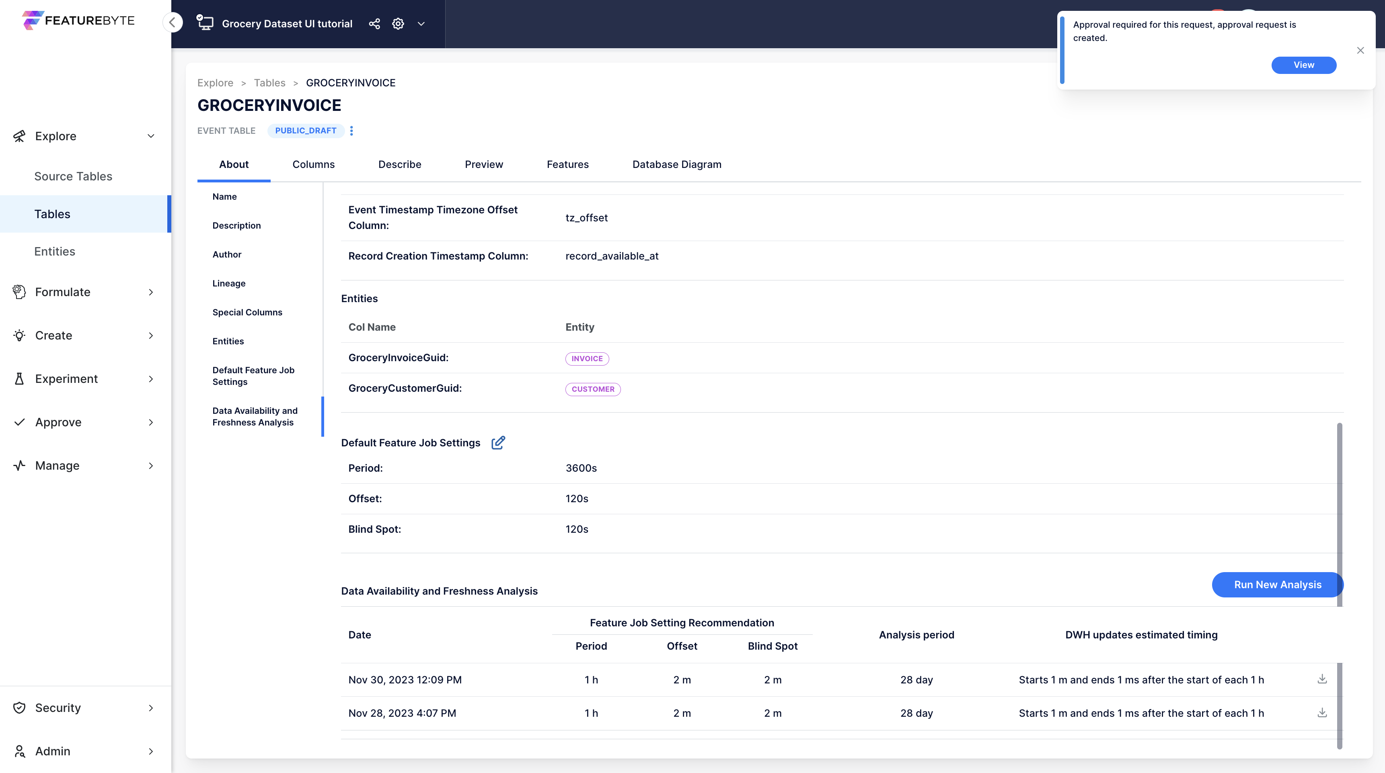Jump to Name in About outline

click(224, 196)
